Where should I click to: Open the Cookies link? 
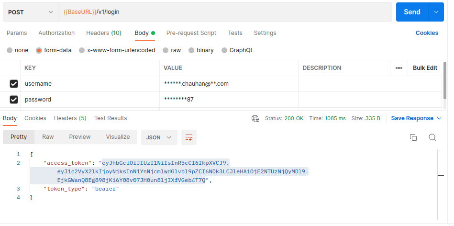point(427,33)
